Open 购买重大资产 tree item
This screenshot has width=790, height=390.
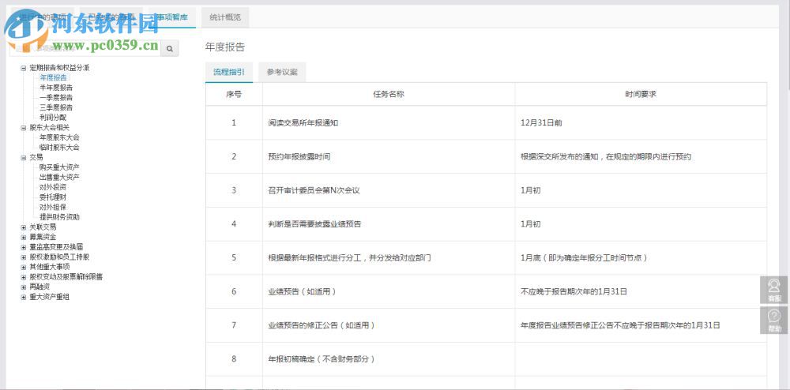[x=59, y=167]
